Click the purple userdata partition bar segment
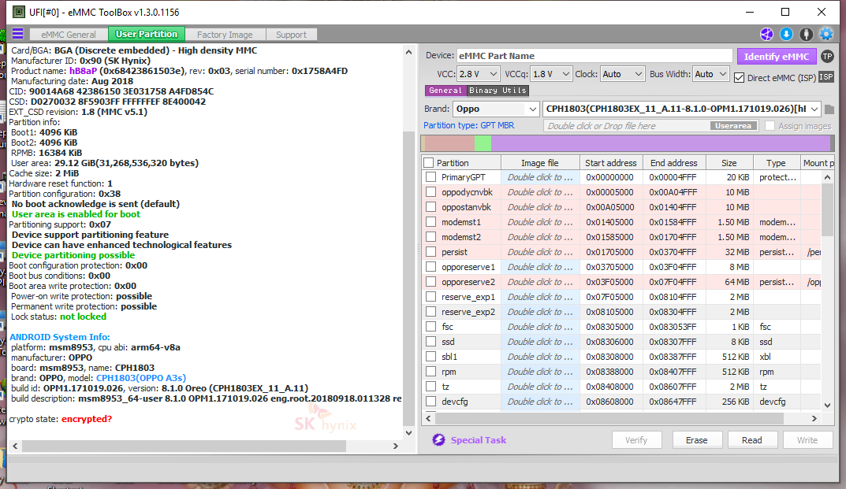The height and width of the screenshot is (489, 846). (661, 143)
